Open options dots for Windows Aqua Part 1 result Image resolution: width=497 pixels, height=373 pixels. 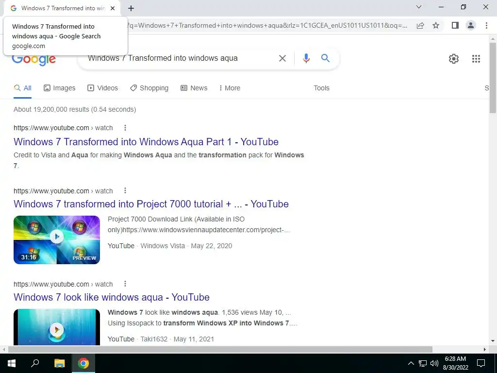pyautogui.click(x=125, y=128)
